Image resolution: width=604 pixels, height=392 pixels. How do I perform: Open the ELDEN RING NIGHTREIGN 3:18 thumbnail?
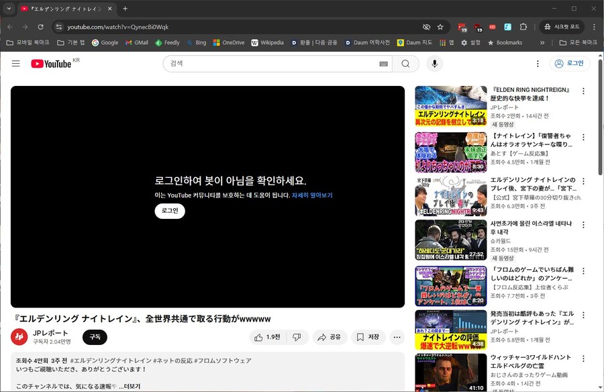coord(451,106)
